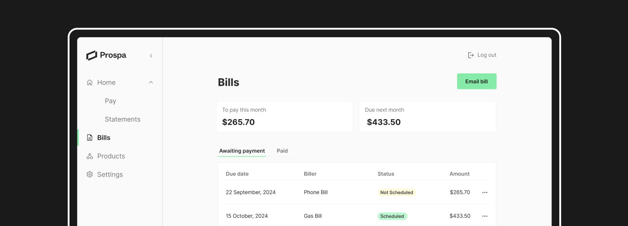Click the Settings gear icon
The width and height of the screenshot is (628, 226).
point(90,175)
